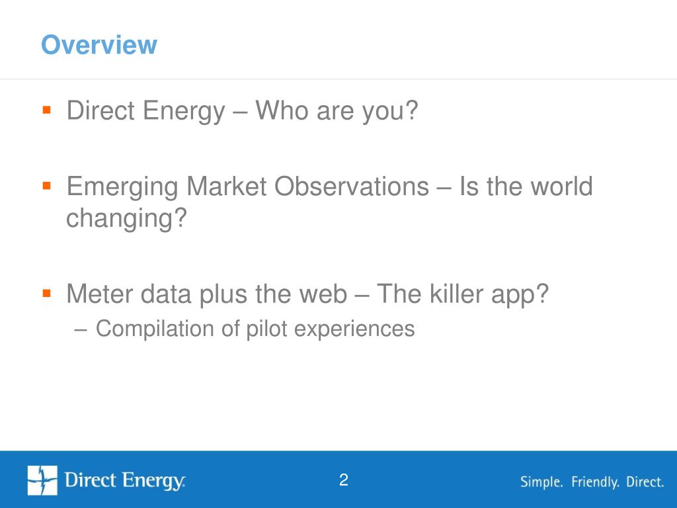Click 'Emerging Market Observations' text

tap(247, 187)
